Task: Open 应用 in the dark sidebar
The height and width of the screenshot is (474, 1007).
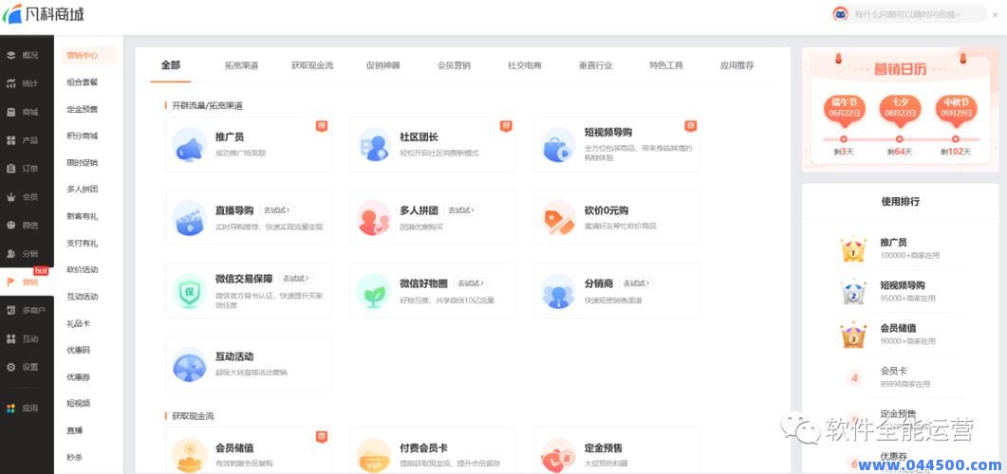Action: (x=23, y=408)
